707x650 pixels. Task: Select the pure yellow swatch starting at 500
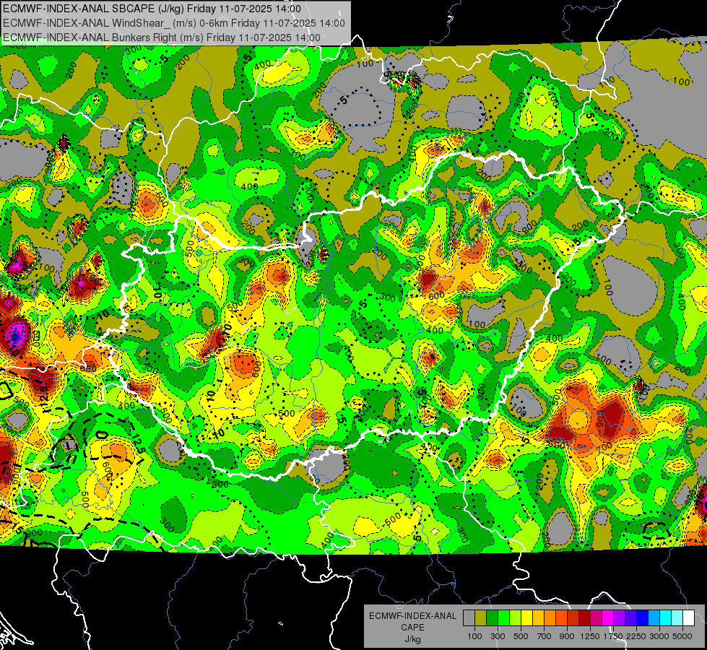(526, 618)
